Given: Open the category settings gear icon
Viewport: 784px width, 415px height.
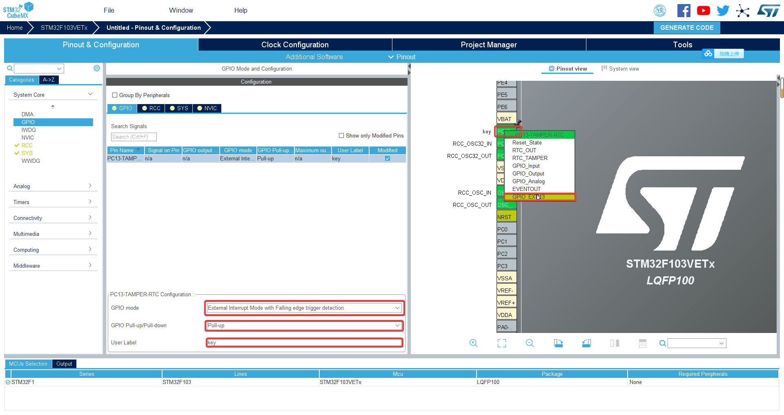Looking at the screenshot, I should [x=97, y=68].
